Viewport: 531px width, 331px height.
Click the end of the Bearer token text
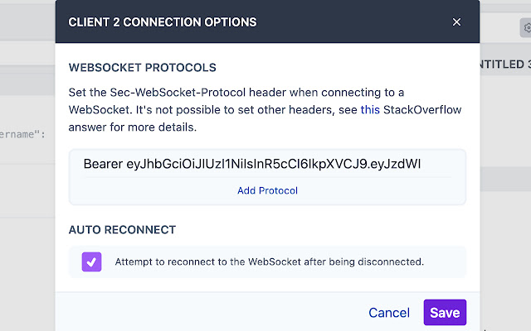click(x=420, y=164)
